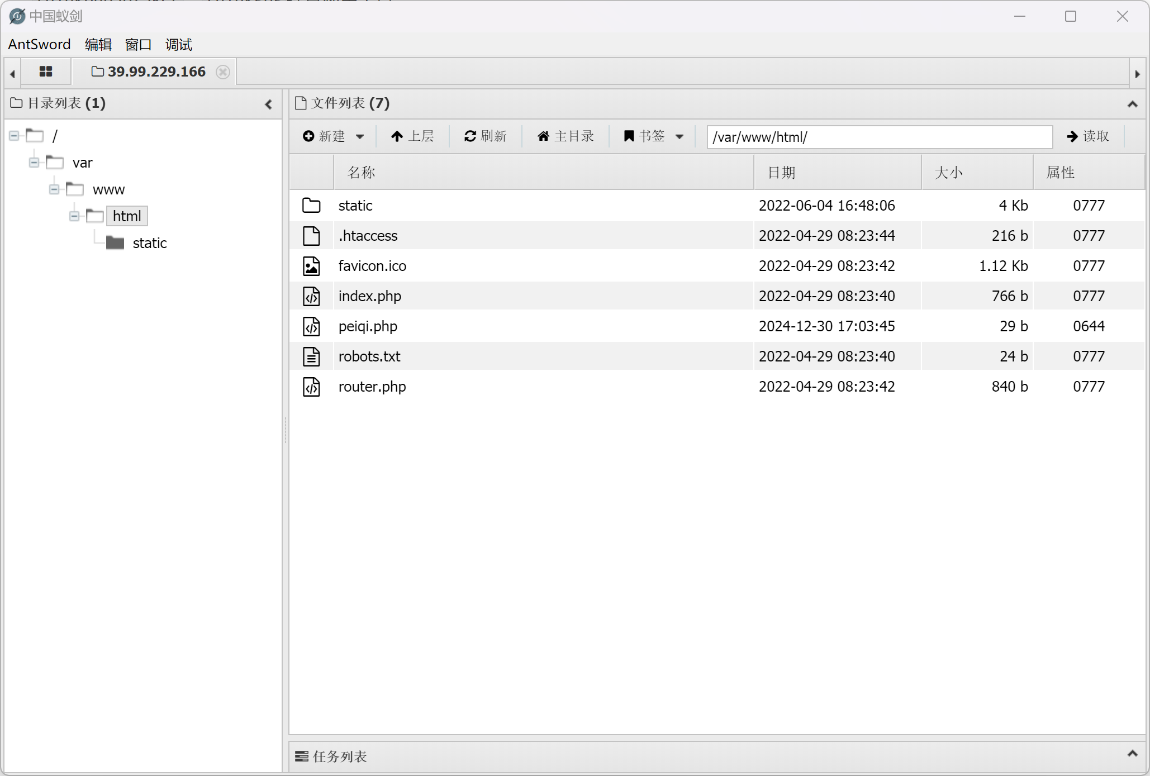Viewport: 1150px width, 776px height.
Task: Click the favicon.ico image file icon
Action: (311, 266)
